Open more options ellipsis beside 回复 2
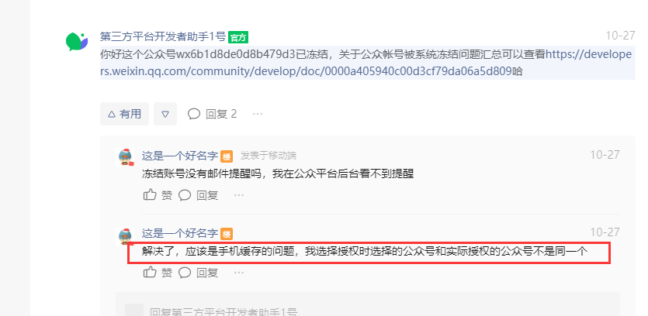 pos(258,114)
